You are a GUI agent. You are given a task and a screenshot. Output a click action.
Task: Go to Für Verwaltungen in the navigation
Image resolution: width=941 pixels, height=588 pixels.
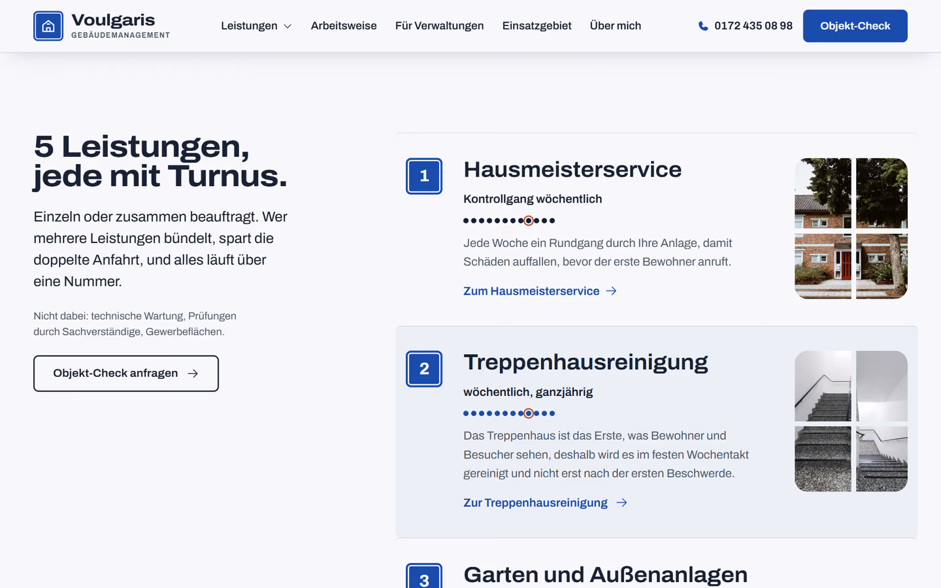tap(440, 26)
